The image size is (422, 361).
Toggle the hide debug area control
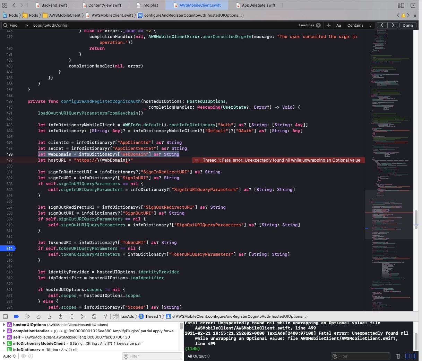coord(5,316)
